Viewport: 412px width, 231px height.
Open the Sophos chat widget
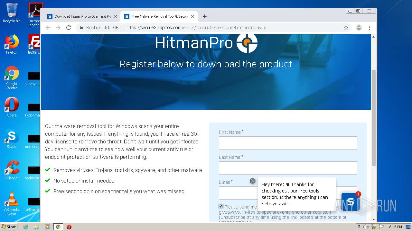[x=350, y=201]
